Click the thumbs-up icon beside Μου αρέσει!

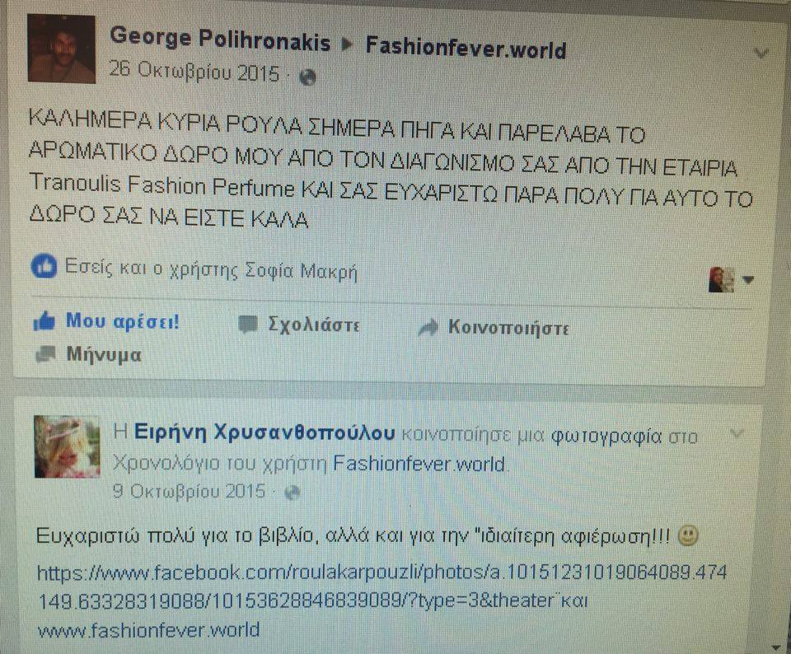point(44,321)
